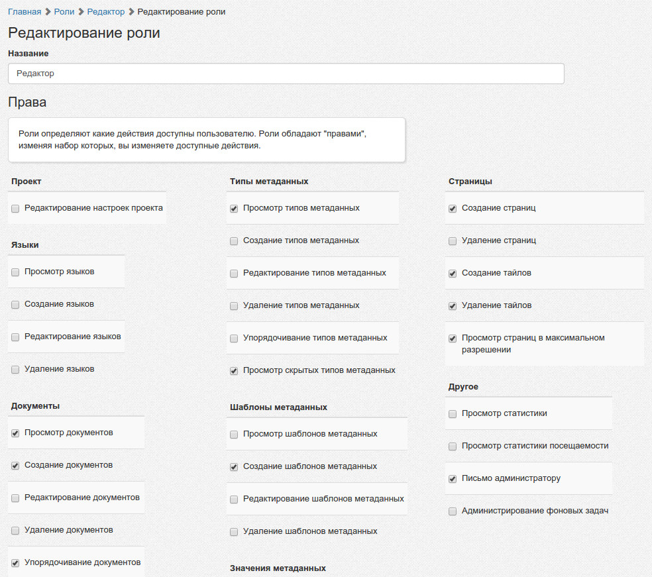Open the Редактор breadcrumb link
652x577 pixels.
106,12
